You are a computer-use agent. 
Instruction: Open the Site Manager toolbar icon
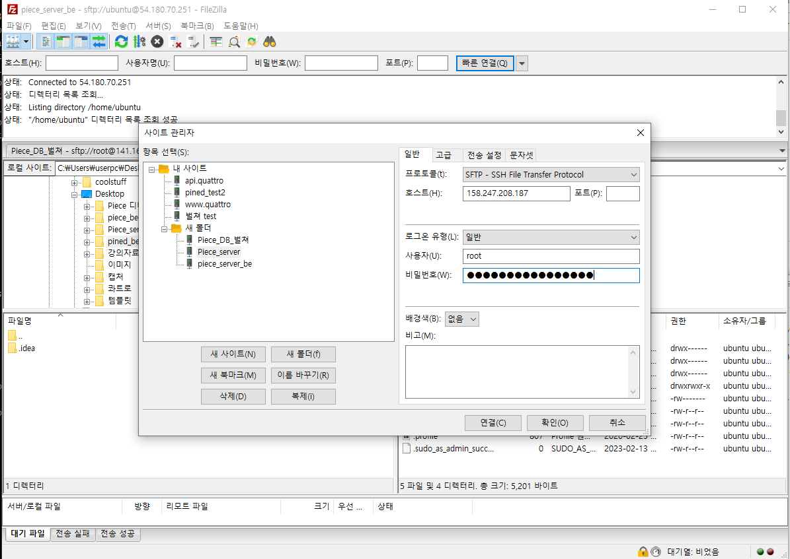click(12, 42)
